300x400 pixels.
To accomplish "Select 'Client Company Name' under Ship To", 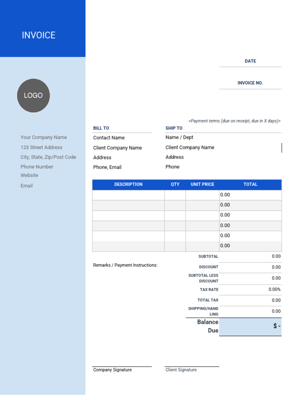I will coord(190,147).
